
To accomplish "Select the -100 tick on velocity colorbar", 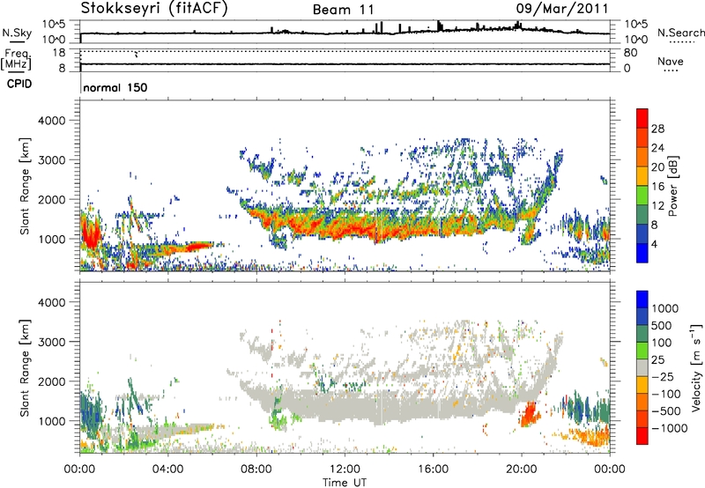I will click(666, 394).
